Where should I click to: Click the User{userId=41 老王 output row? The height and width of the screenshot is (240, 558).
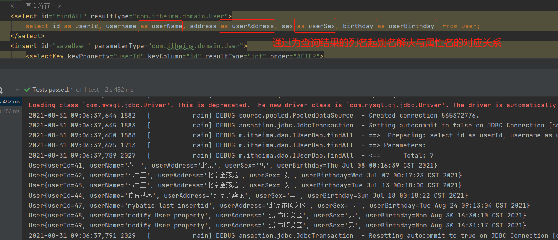tap(233, 165)
